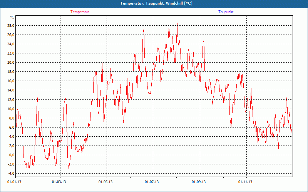The image size is (308, 192).
Task: Select the 14,0 y-axis label
Action: [11, 90]
